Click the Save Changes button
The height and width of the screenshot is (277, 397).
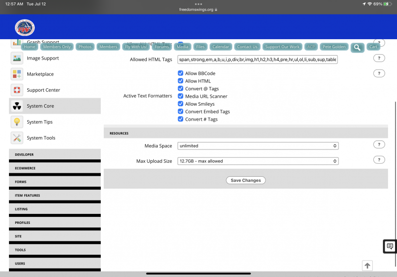coord(246,180)
